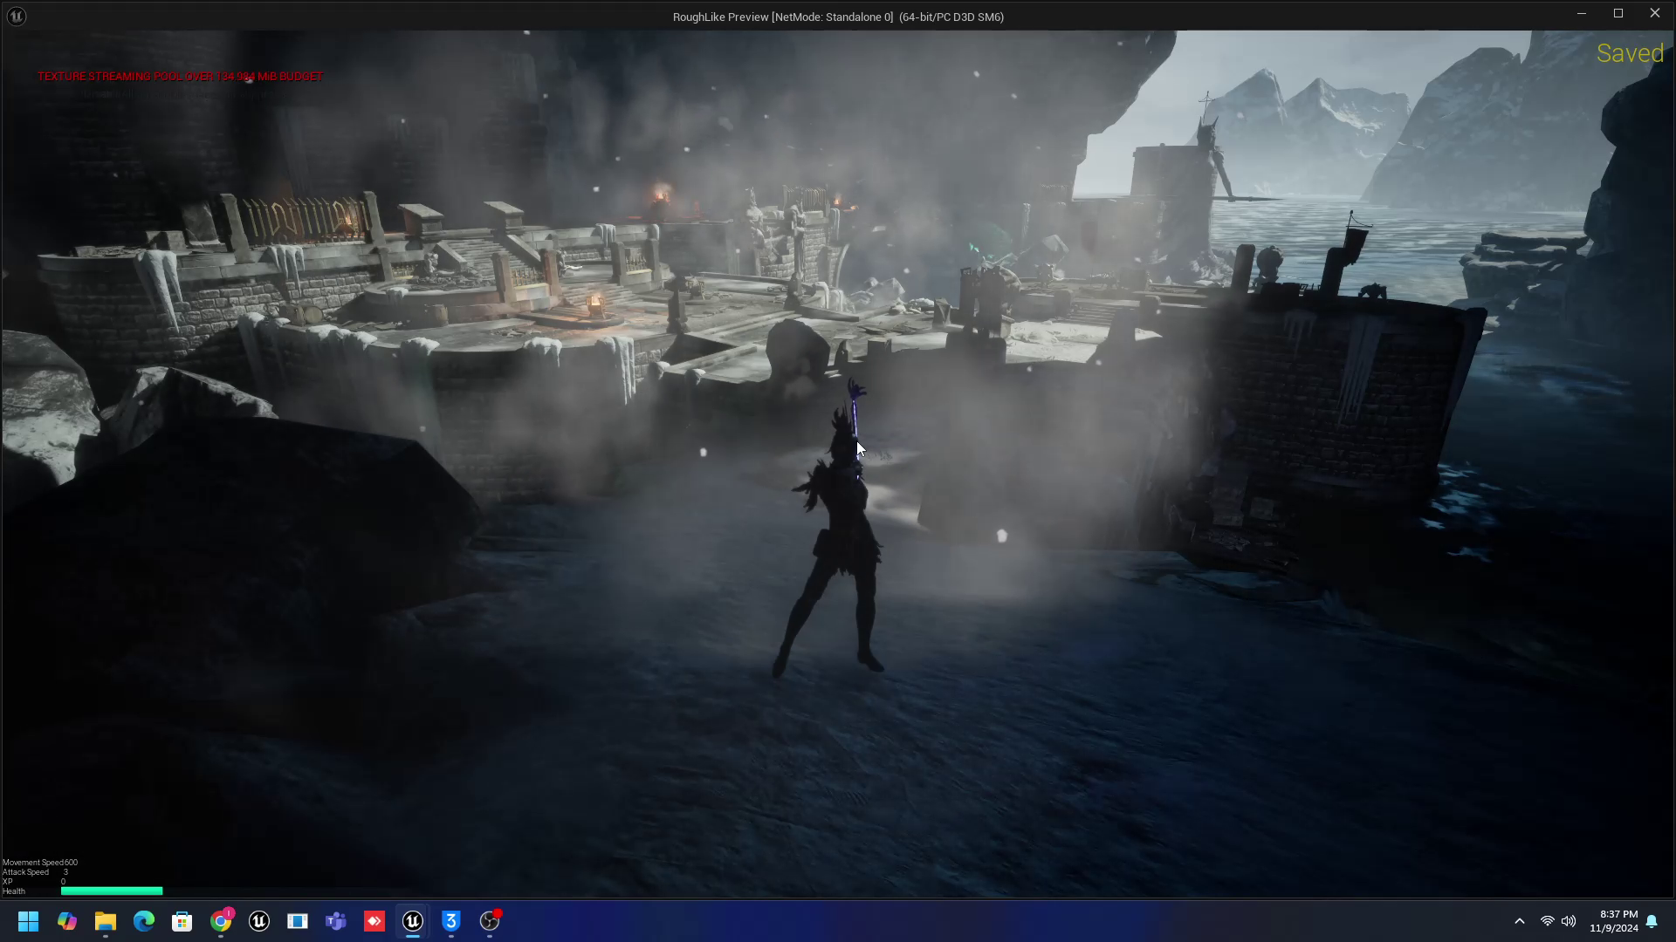The image size is (1676, 942).
Task: Open Copilot from the taskbar
Action: pos(66,922)
